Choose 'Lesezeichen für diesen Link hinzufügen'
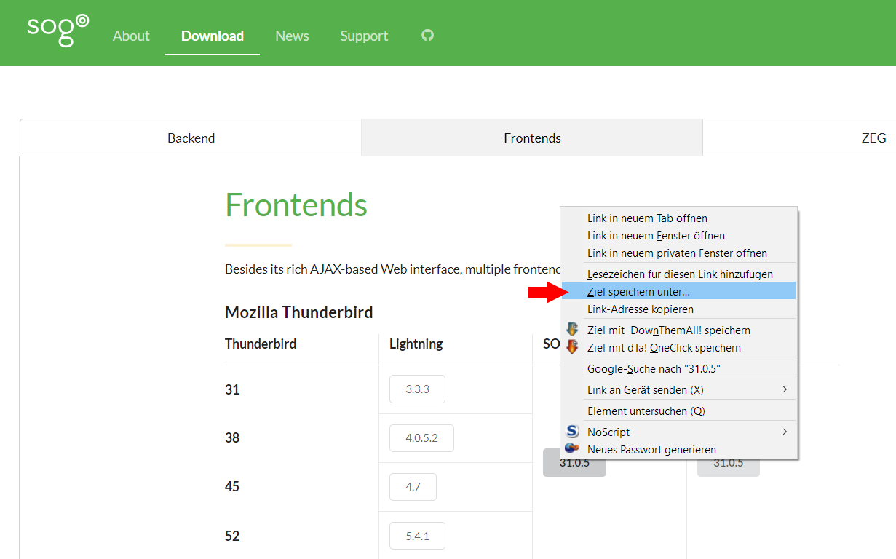The width and height of the screenshot is (896, 559). click(678, 274)
